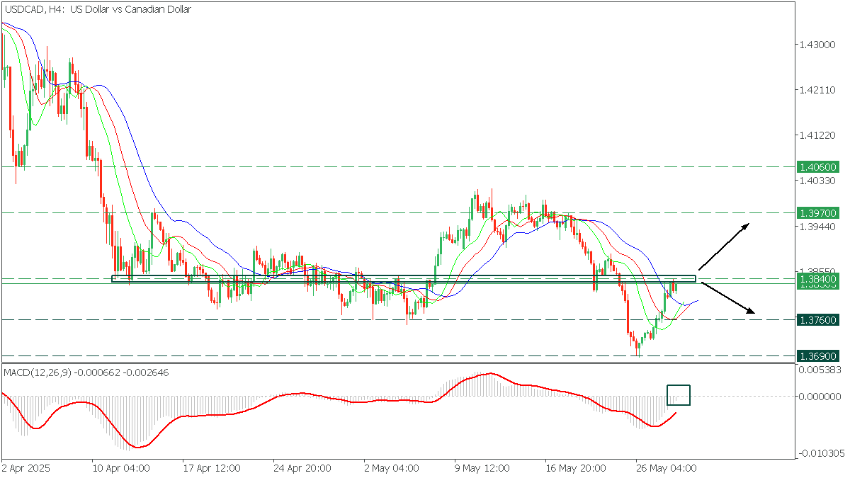Click the 1.42110 price axis label
This screenshot has width=850, height=478.
click(x=817, y=90)
